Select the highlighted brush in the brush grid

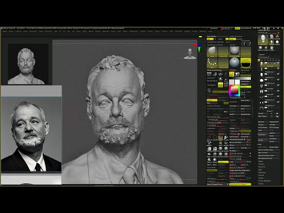[221, 138]
